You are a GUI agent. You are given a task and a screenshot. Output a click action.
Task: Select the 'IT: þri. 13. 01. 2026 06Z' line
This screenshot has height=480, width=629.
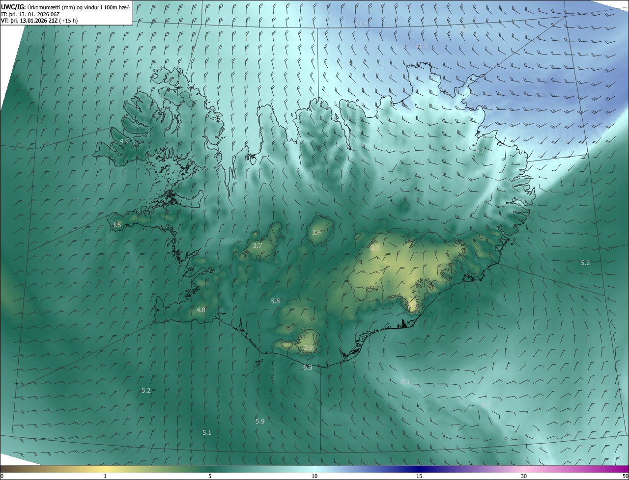click(x=31, y=14)
